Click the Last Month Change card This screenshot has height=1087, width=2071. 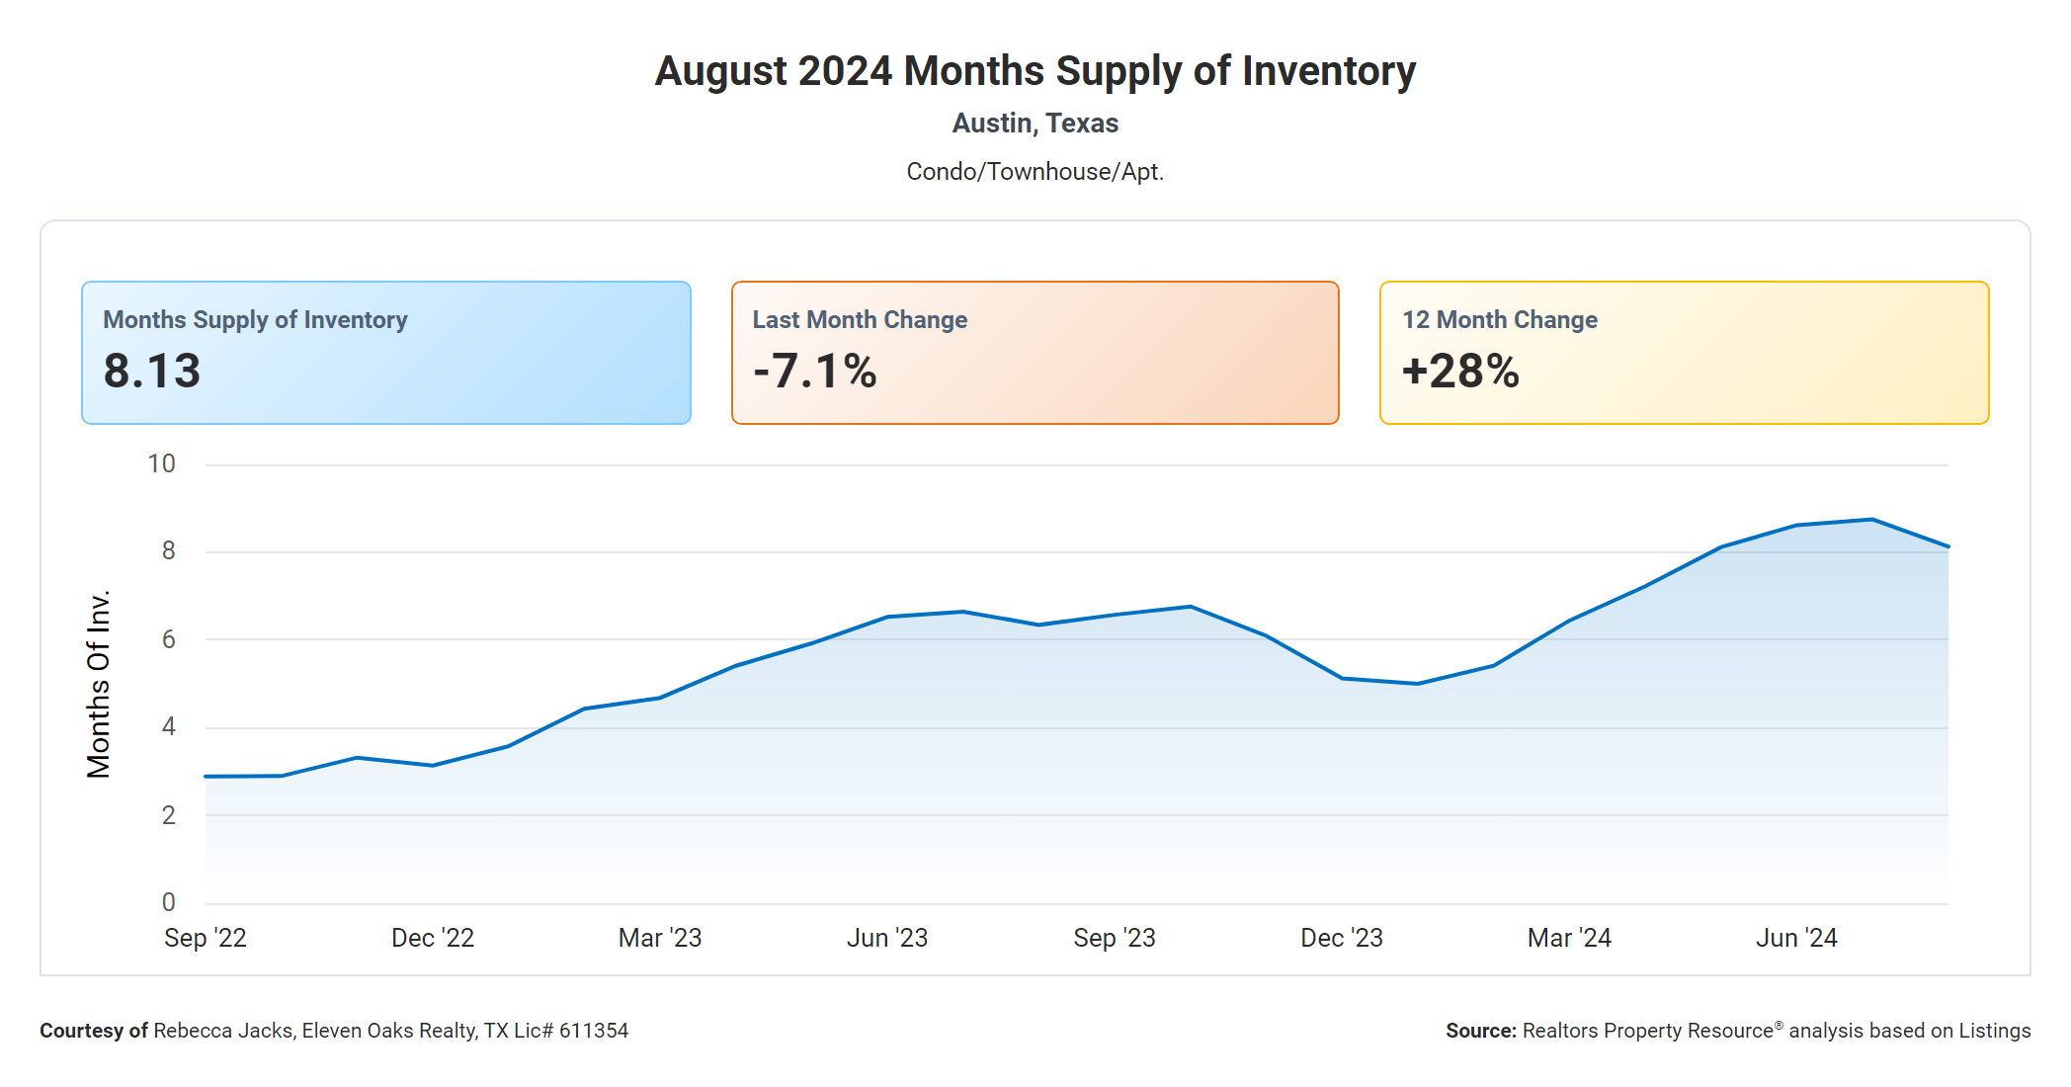tap(1035, 353)
